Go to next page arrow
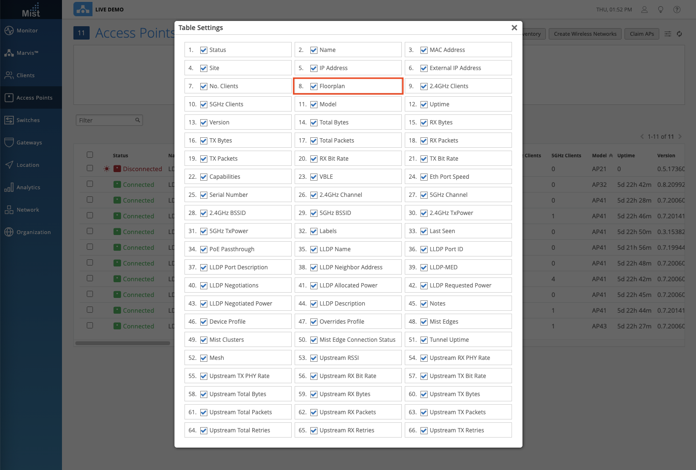The width and height of the screenshot is (696, 470). click(680, 137)
